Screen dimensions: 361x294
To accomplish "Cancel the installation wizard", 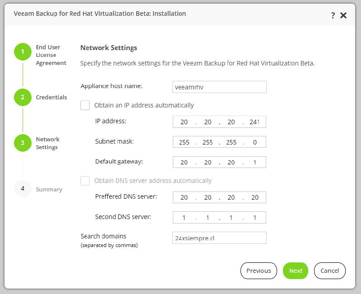I will (x=330, y=271).
